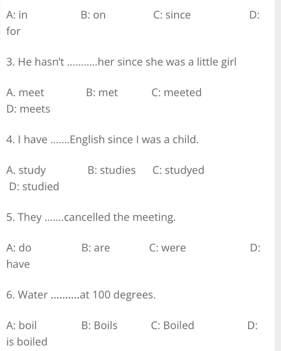Select answer 'B: are'
The width and height of the screenshot is (281, 351).
coord(96,248)
